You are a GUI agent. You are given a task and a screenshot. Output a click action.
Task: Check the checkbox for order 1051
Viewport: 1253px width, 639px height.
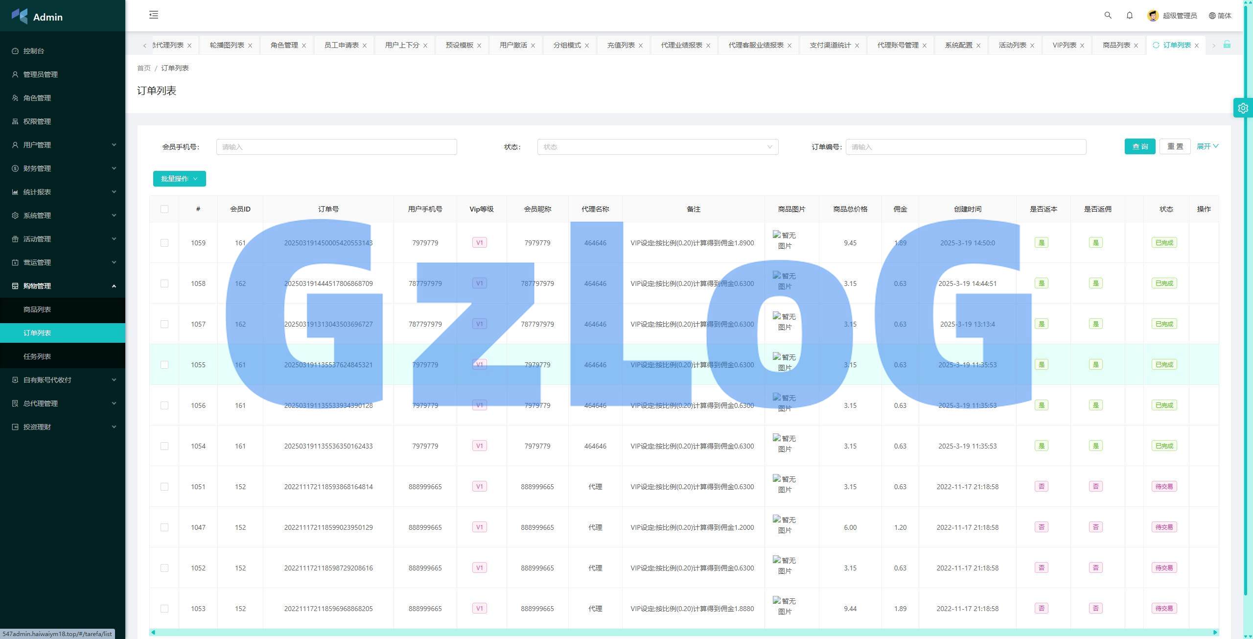click(x=164, y=487)
